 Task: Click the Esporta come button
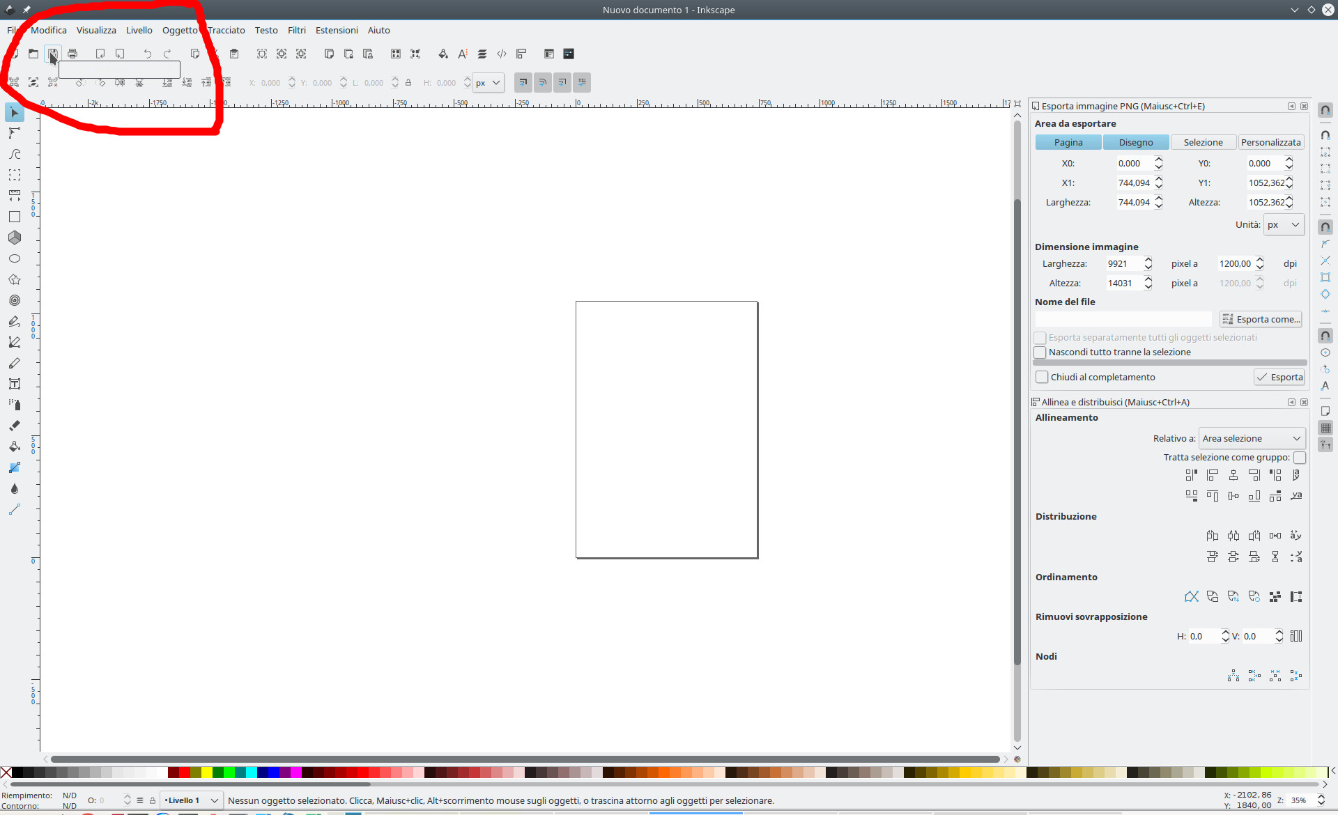[x=1261, y=319]
